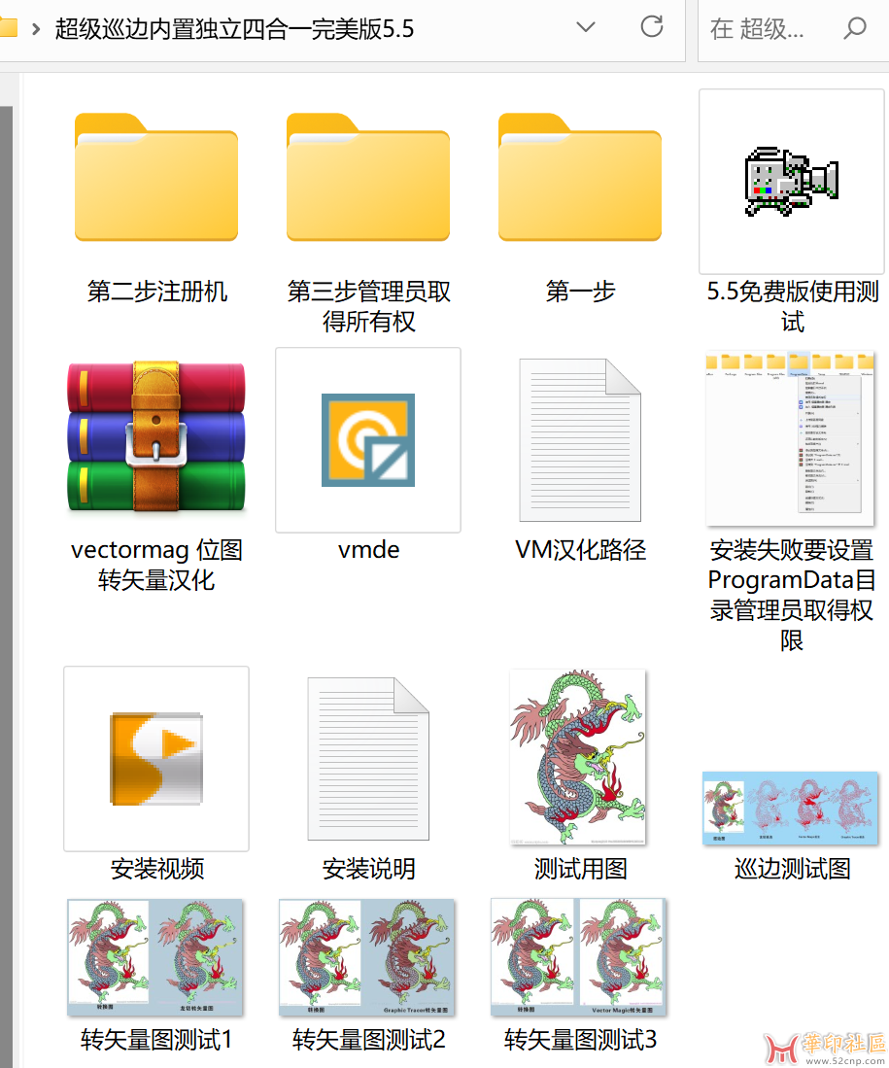Select the vectormag 位图转矢量汉化 archive icon
This screenshot has height=1068, width=889.
(x=156, y=436)
